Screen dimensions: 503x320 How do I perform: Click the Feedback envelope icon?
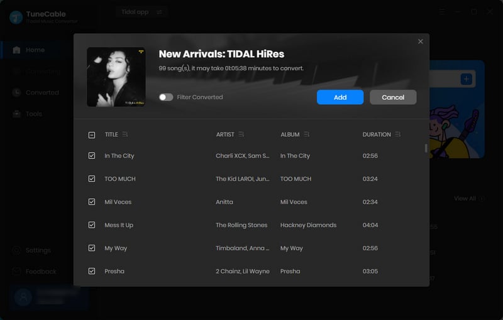click(16, 272)
